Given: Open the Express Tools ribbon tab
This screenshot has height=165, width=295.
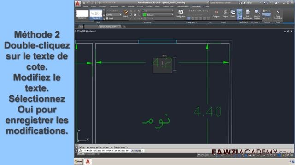Looking at the screenshot, I should [x=168, y=6].
